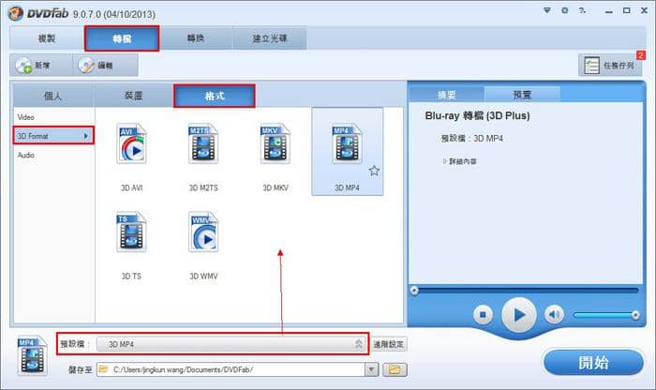Screen dimensions: 656x390
Task: Select the 3D MKV format icon
Action: [276, 143]
